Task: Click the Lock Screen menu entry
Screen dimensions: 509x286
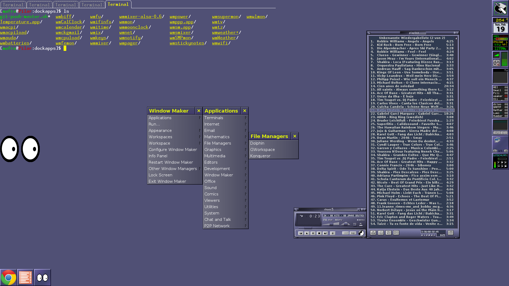Action: point(160,175)
